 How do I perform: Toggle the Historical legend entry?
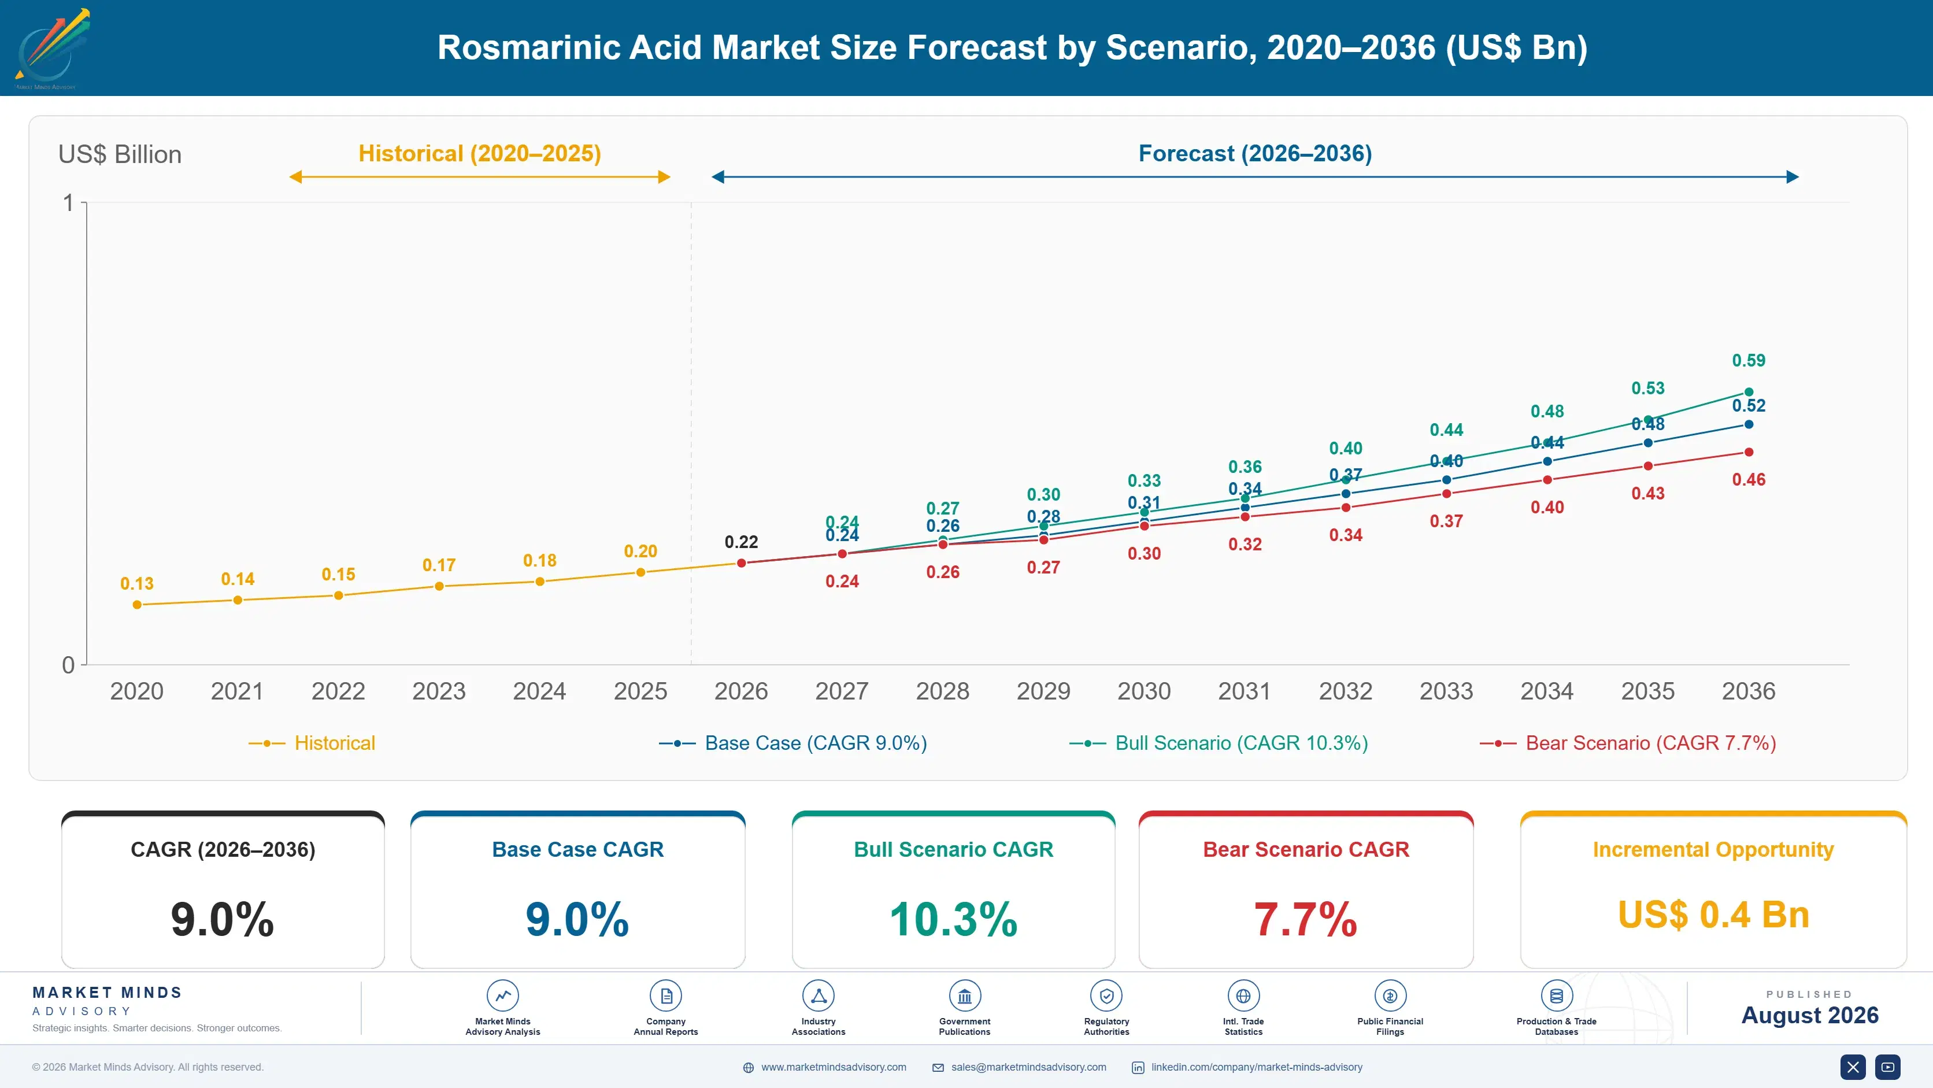coord(312,743)
